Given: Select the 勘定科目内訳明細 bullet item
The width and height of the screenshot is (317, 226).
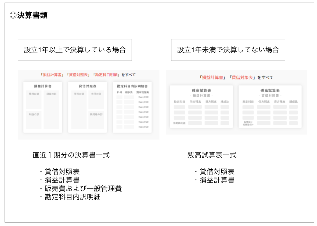Looking at the screenshot, I should coord(73,197).
